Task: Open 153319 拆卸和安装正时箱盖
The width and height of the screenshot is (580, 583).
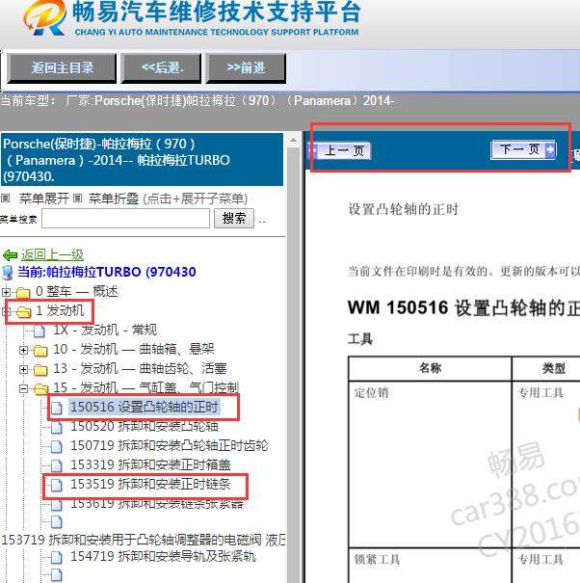Action: click(150, 464)
